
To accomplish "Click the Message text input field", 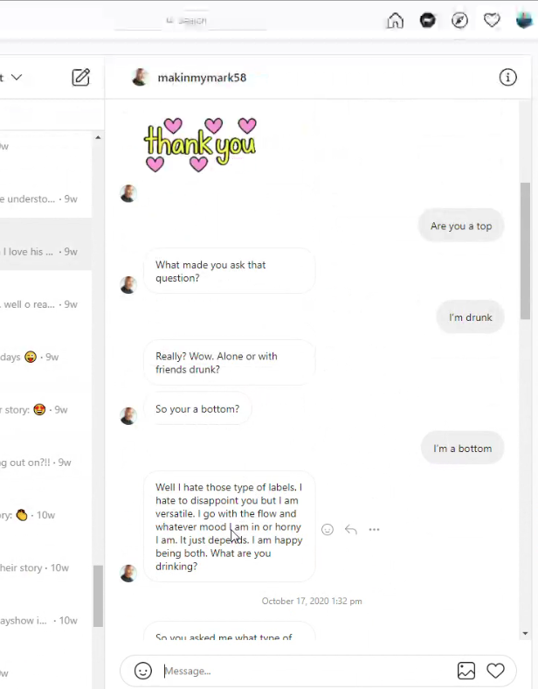I will [306, 671].
